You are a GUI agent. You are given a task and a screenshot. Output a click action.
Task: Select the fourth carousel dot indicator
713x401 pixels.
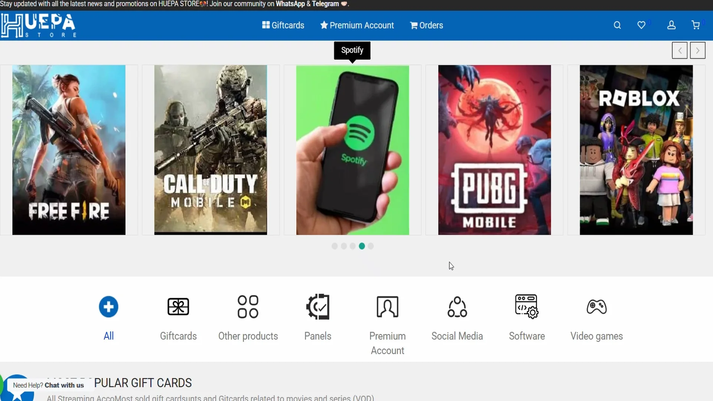tap(362, 246)
